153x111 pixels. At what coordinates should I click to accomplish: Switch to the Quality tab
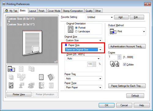point(89,11)
